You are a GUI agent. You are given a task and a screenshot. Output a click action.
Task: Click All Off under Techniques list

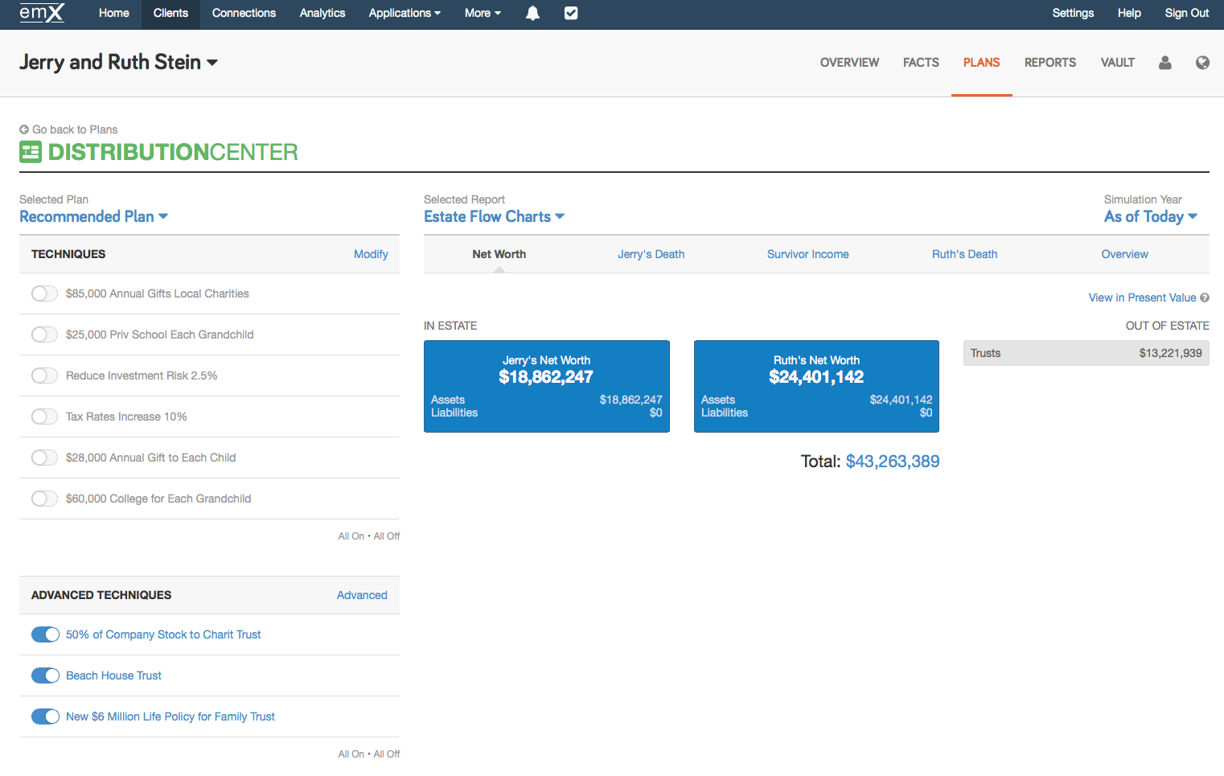click(387, 536)
